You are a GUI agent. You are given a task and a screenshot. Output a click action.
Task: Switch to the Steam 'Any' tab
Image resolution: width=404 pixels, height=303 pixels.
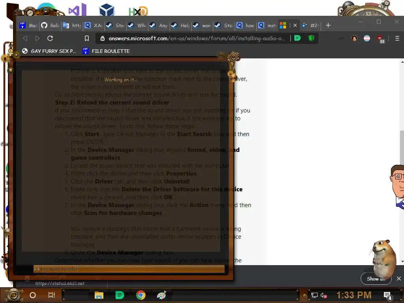[159, 25]
